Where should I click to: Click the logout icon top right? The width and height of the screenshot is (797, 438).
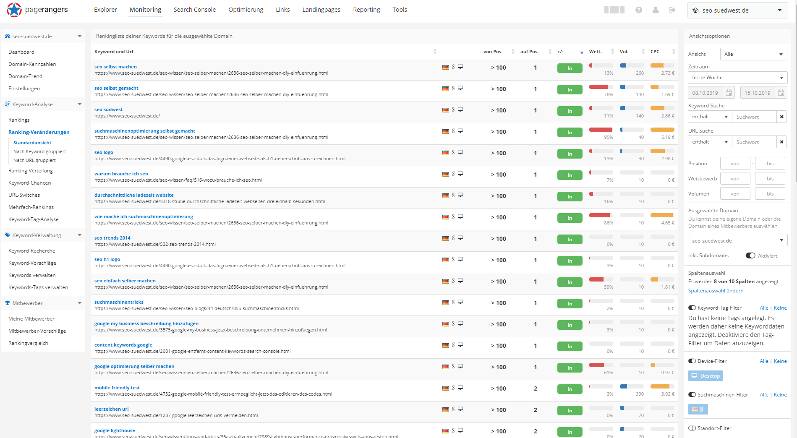[672, 10]
